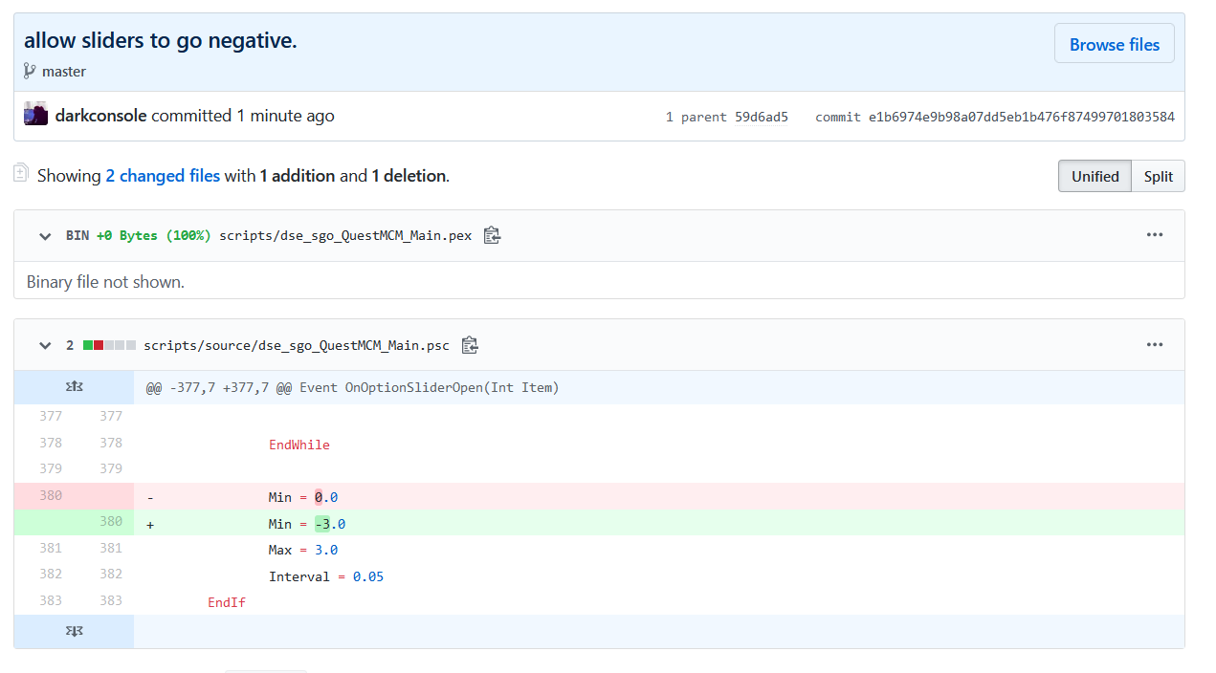This screenshot has height=673, width=1216.
Task: Click the git branch icon beside master
Action: (x=31, y=71)
